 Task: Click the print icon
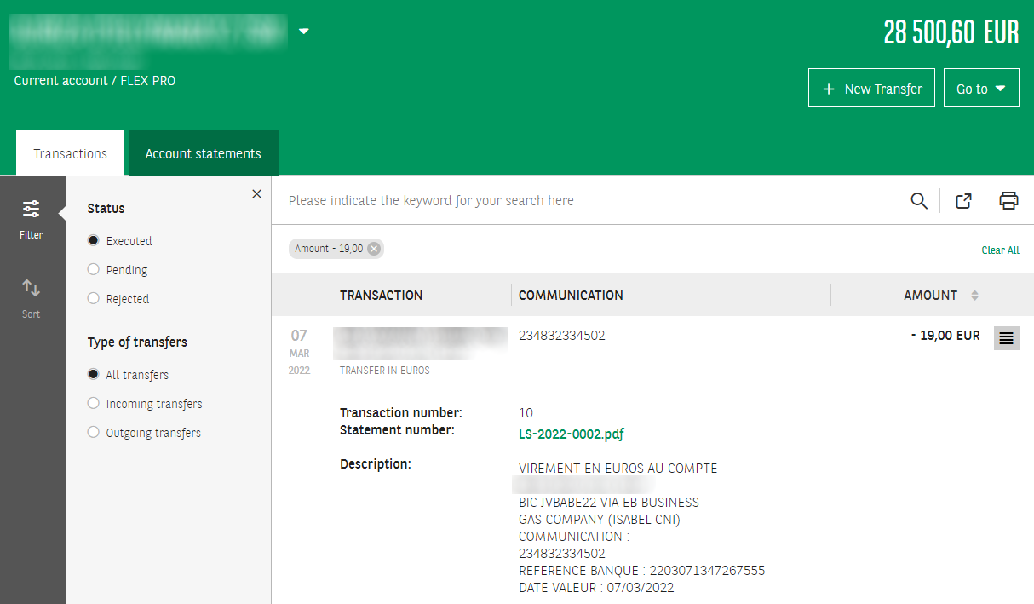(1008, 201)
